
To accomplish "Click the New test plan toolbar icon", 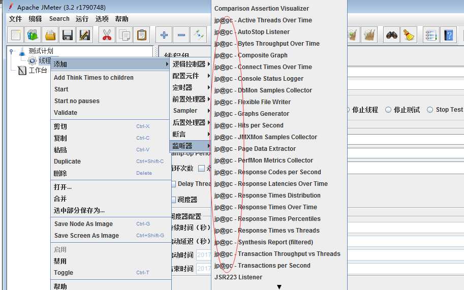I will 16,35.
